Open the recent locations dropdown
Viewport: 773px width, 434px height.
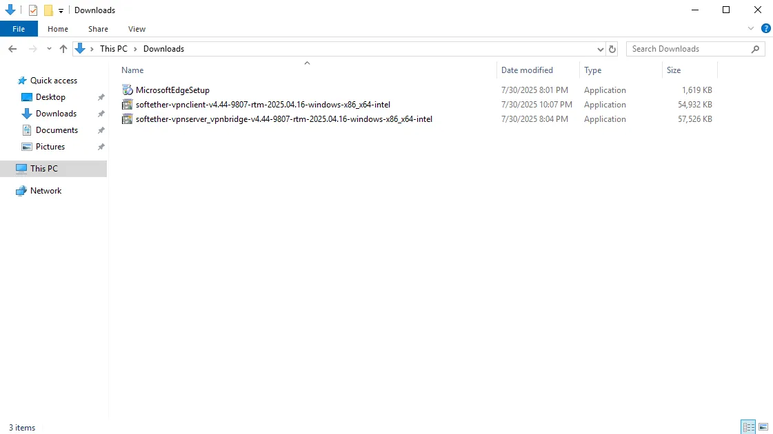point(49,49)
